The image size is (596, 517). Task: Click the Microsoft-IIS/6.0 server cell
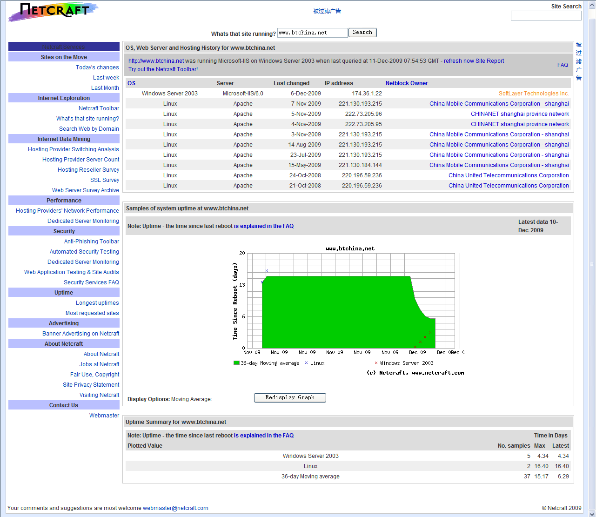pyautogui.click(x=243, y=94)
